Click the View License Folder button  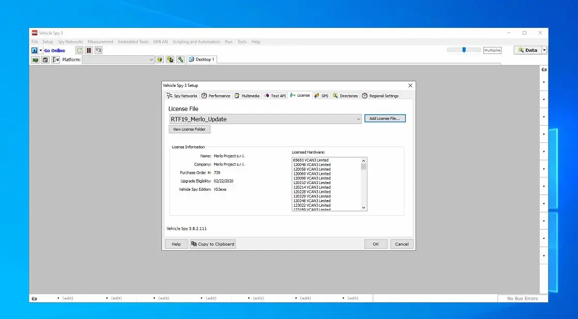[x=189, y=129]
